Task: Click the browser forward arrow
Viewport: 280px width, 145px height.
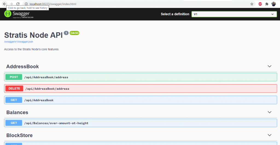Action: click(x=11, y=4)
